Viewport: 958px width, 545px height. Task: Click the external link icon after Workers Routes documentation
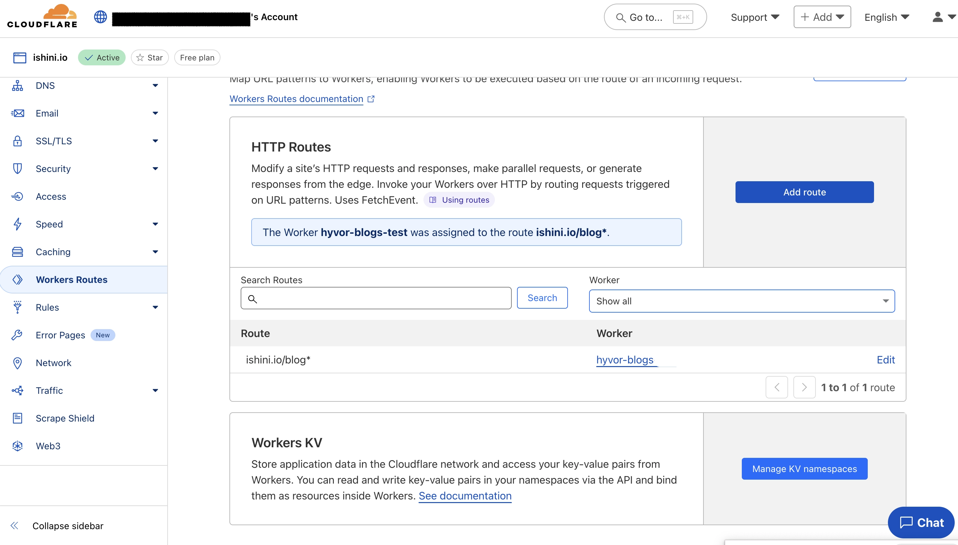[371, 99]
